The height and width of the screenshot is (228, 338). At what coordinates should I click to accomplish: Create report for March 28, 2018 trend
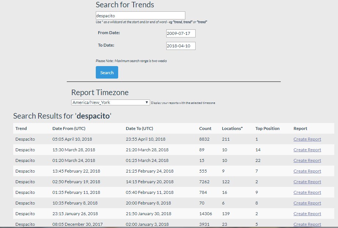[x=307, y=150]
